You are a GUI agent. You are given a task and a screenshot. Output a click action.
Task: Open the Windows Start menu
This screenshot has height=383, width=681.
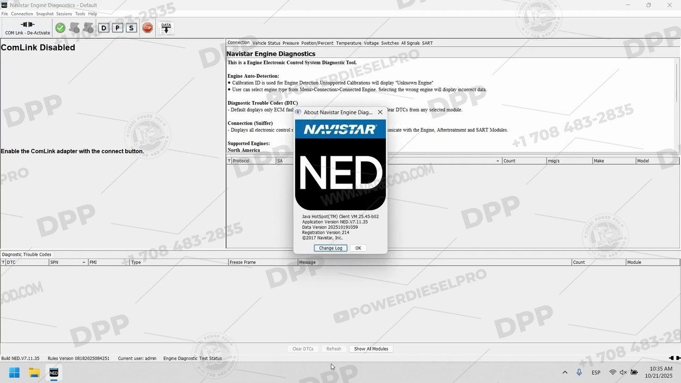(x=14, y=372)
